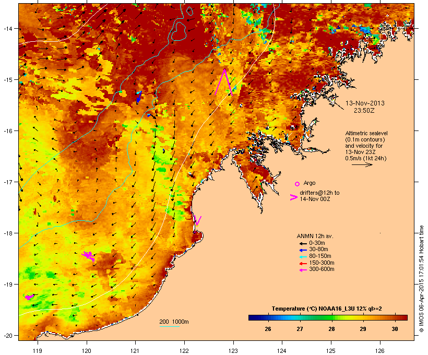Click the colorbar tick label 26
The width and height of the screenshot is (428, 355).
(268, 329)
